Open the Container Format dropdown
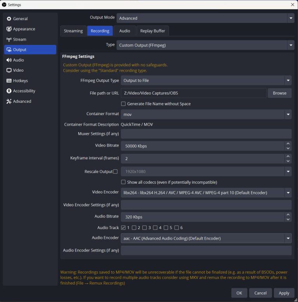 pos(288,114)
